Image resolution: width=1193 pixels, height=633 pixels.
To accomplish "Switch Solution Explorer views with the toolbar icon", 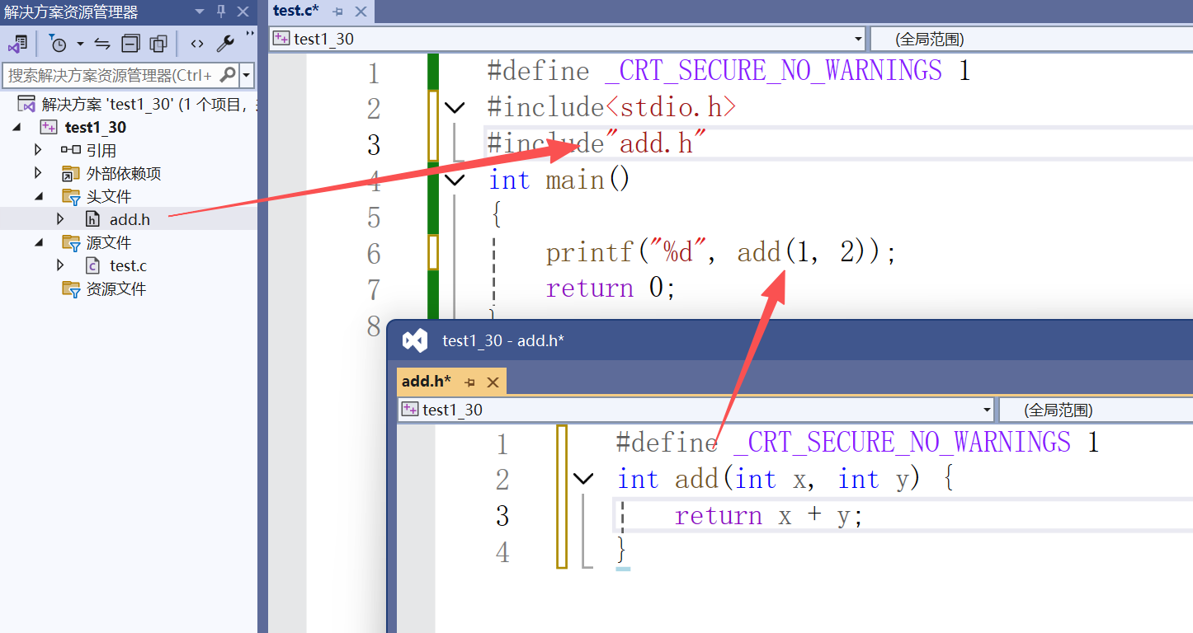I will coord(17,44).
